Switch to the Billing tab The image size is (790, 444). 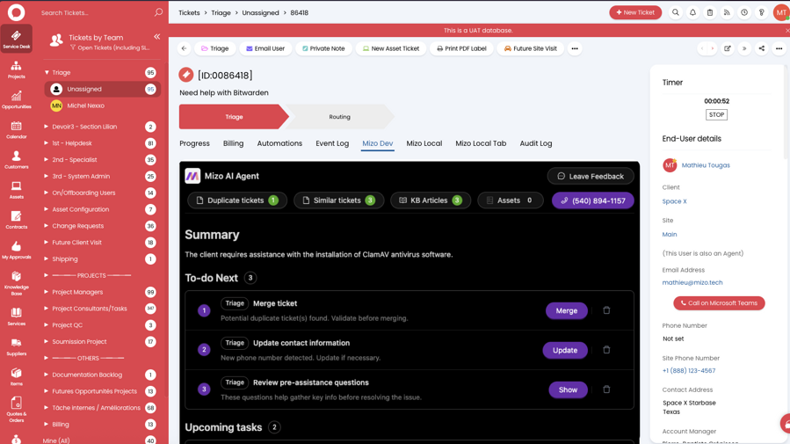[x=233, y=143]
